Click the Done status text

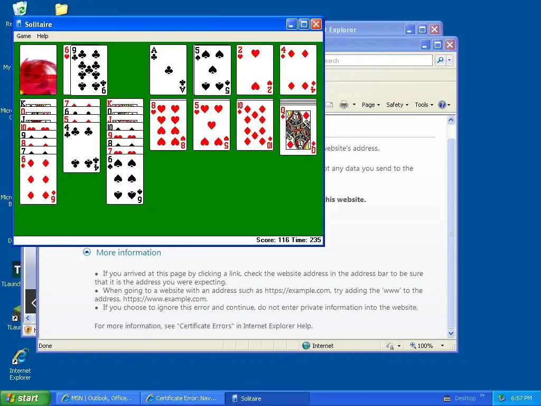pyautogui.click(x=45, y=346)
